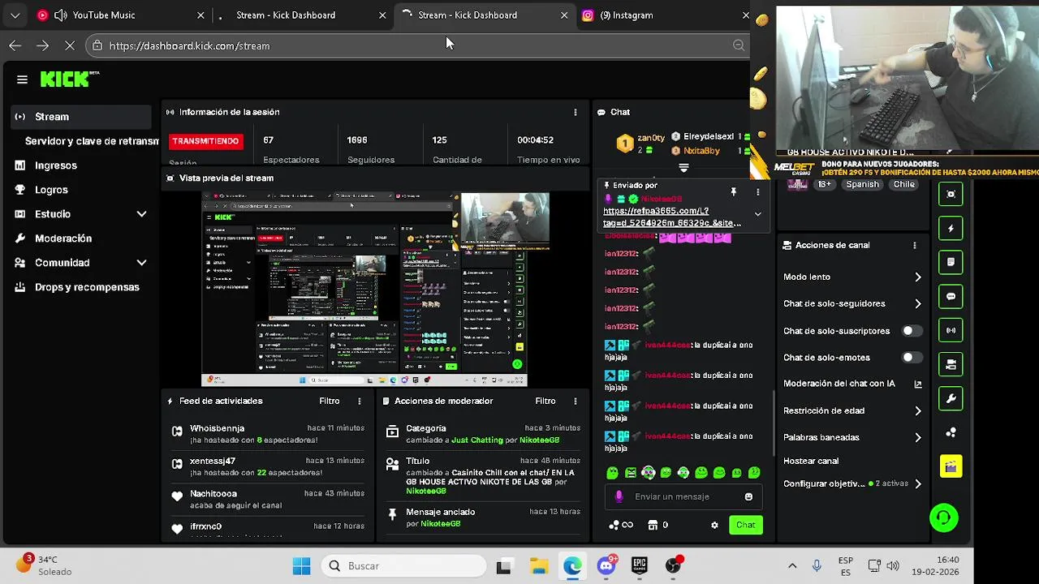Open Configurar objetivos arrow
The width and height of the screenshot is (1039, 584).
pyautogui.click(x=918, y=484)
